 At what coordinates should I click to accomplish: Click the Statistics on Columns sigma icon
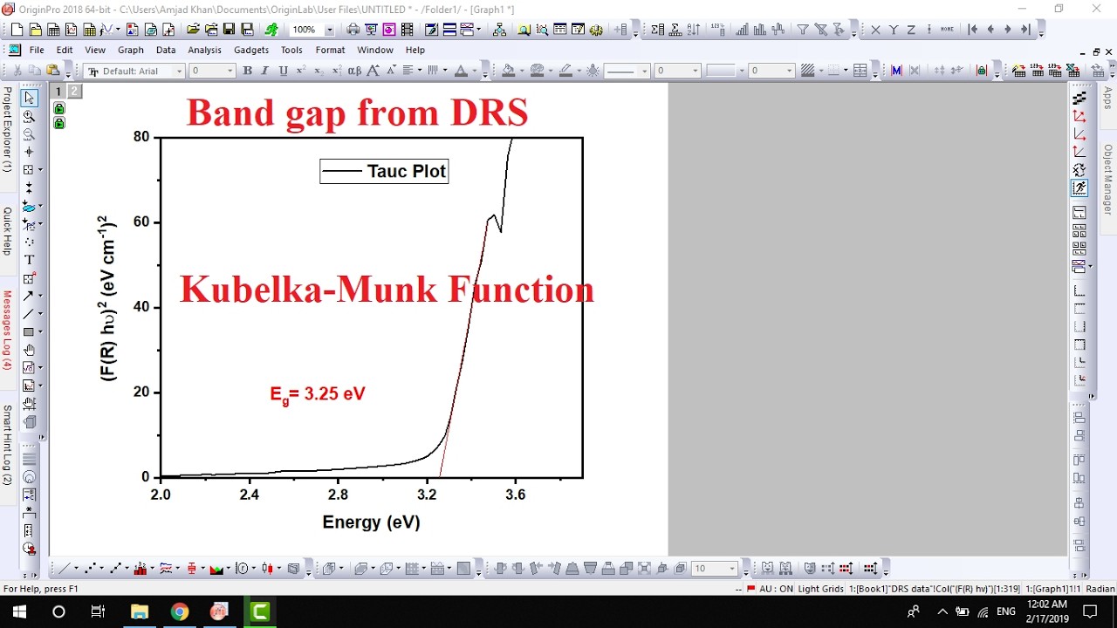658,30
